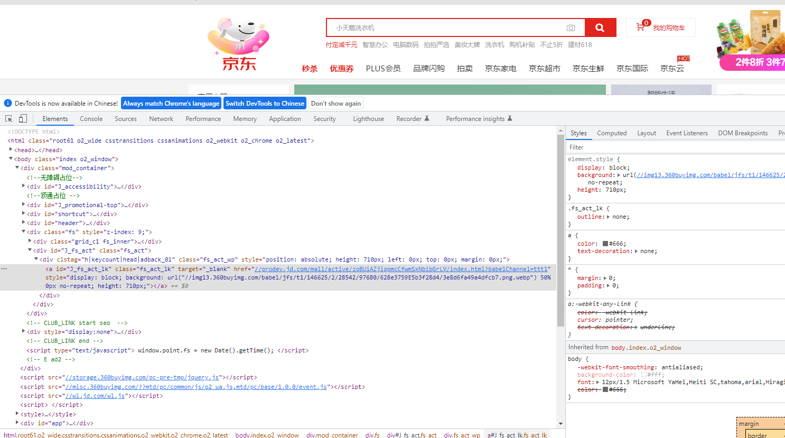The image size is (785, 438).
Task: Expand the J_promotional-top div node
Action: [x=24, y=204]
